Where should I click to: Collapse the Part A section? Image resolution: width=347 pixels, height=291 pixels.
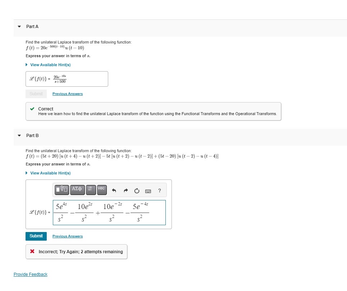tap(19, 26)
